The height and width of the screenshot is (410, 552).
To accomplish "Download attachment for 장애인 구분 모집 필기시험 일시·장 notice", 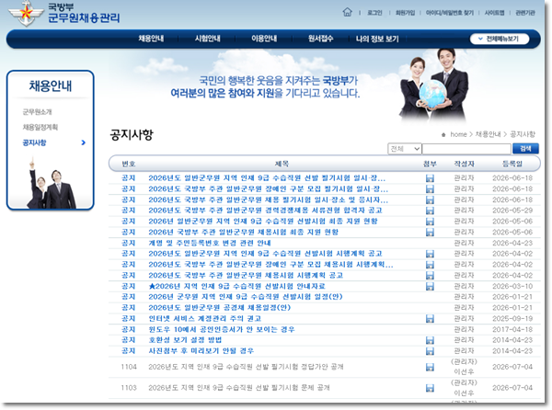I will click(x=430, y=189).
